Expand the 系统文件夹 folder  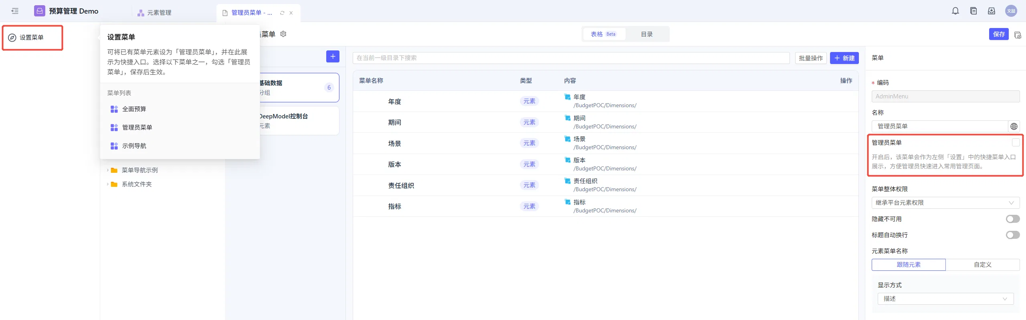pos(107,184)
